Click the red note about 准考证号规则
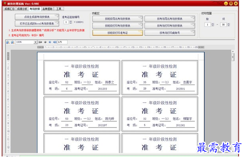245x160 pixels. click(x=26, y=36)
